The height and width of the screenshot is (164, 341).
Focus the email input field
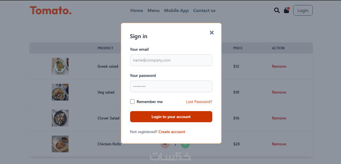[x=171, y=60]
